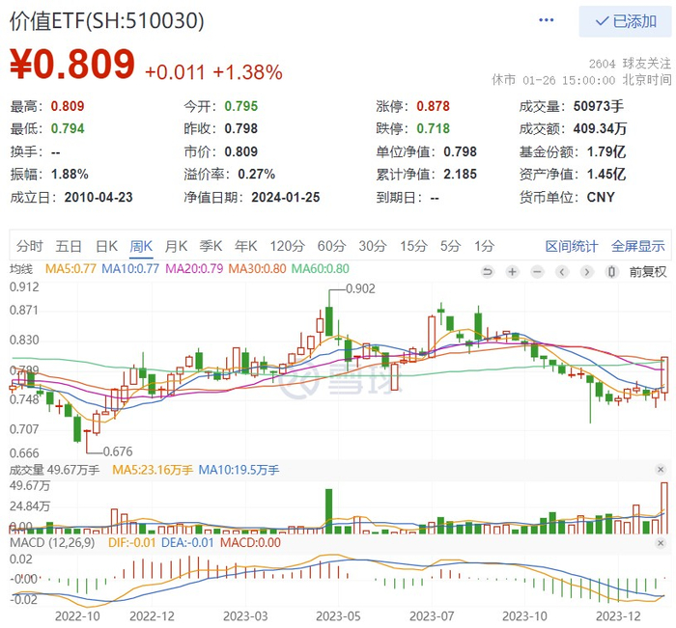Image resolution: width=676 pixels, height=628 pixels.
Task: Click the 溢价率 0.27% value
Action: [x=257, y=174]
